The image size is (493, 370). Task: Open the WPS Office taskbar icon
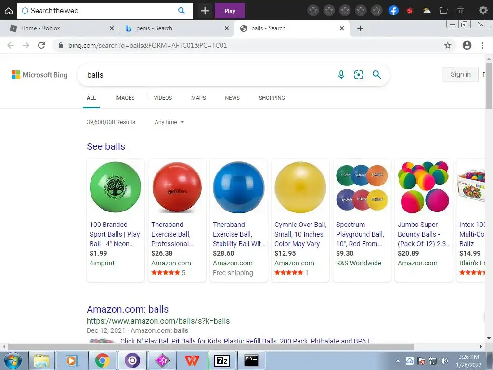(x=192, y=360)
